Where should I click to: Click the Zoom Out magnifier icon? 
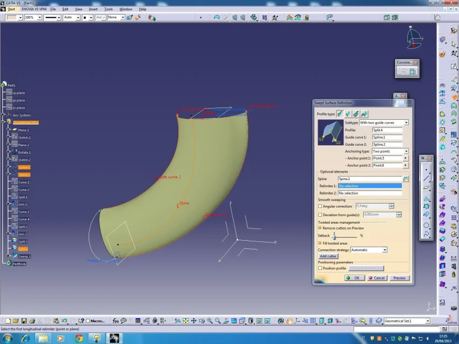click(x=218, y=321)
